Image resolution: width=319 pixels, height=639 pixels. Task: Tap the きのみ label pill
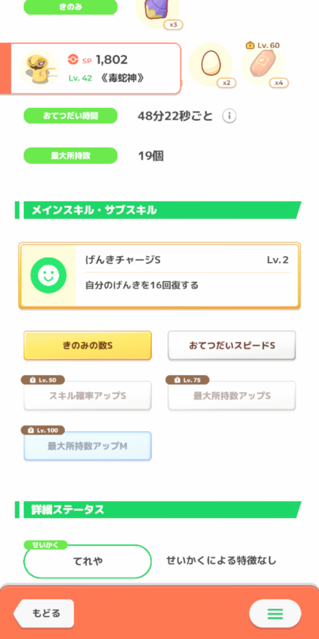click(70, 7)
